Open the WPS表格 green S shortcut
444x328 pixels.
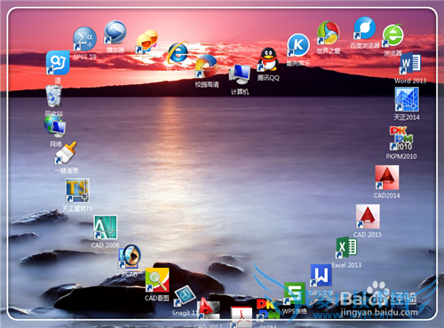(x=294, y=293)
